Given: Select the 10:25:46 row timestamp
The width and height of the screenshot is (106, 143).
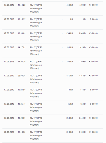Looking at the screenshot, I should pyautogui.click(x=22, y=104).
